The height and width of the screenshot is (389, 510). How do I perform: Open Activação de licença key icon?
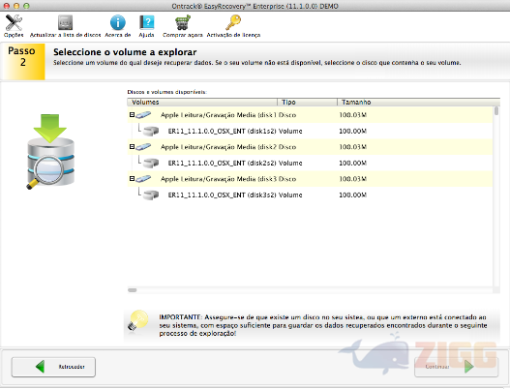(233, 23)
